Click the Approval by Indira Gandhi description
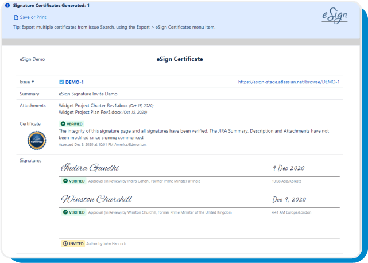 coord(144,181)
